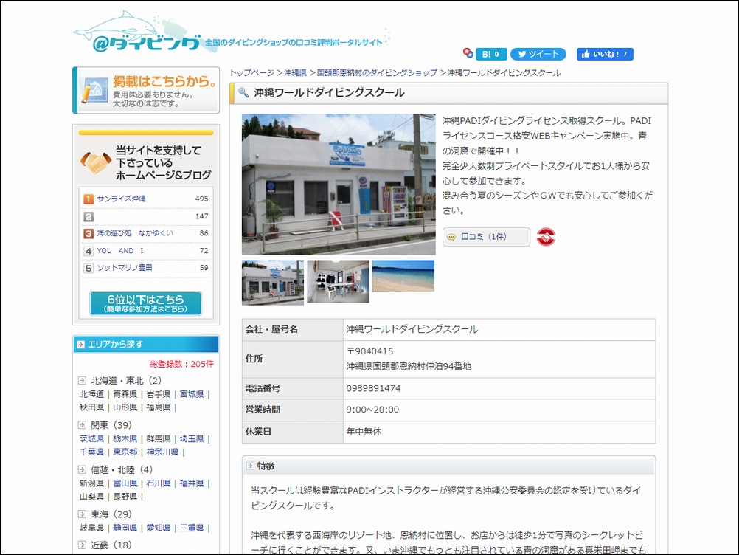The height and width of the screenshot is (555, 739).
Task: Click the Facebook いいね！ button
Action: tap(605, 54)
